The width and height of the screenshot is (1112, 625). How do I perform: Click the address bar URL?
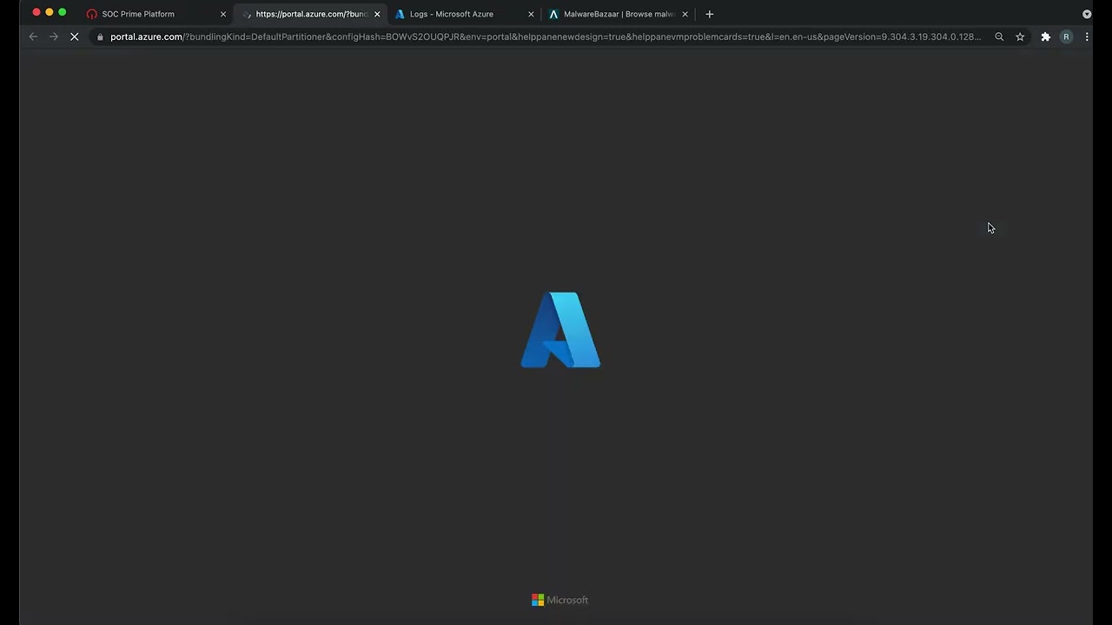click(546, 37)
